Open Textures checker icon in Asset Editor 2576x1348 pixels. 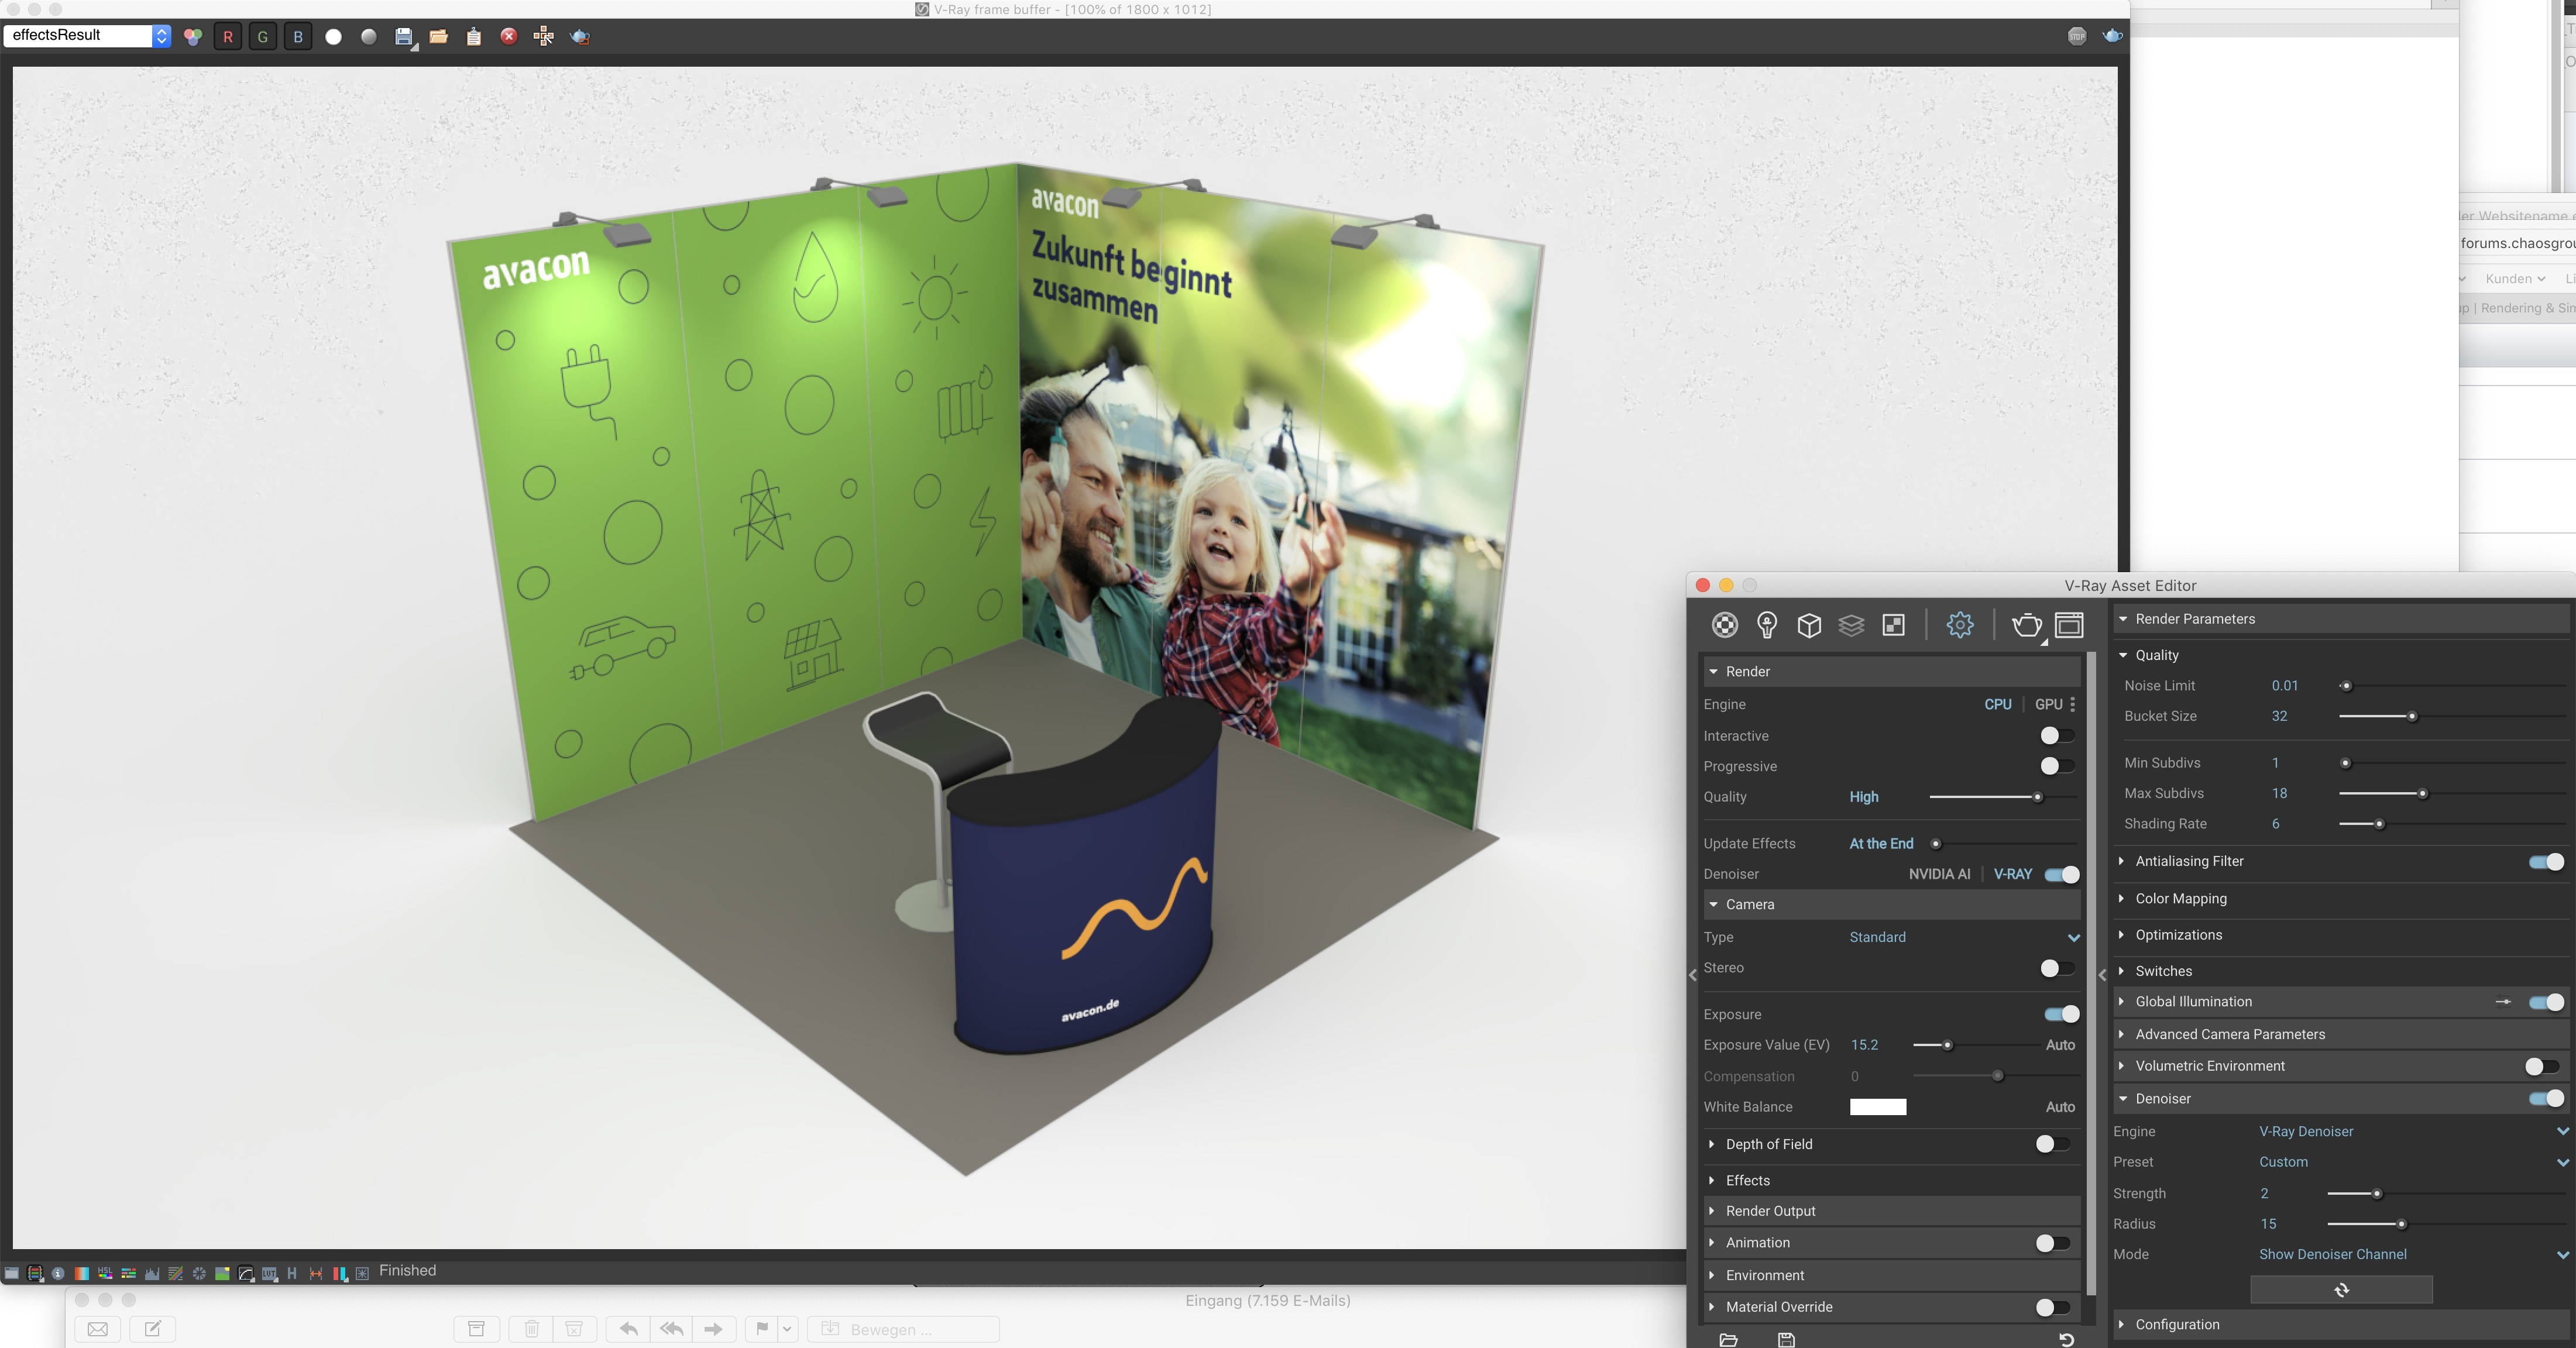1893,625
